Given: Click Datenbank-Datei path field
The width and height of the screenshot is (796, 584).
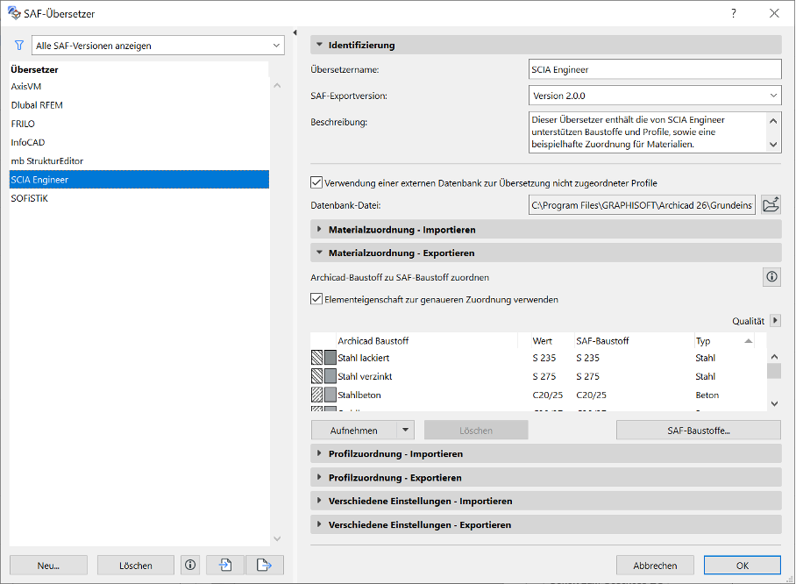Looking at the screenshot, I should [x=642, y=205].
